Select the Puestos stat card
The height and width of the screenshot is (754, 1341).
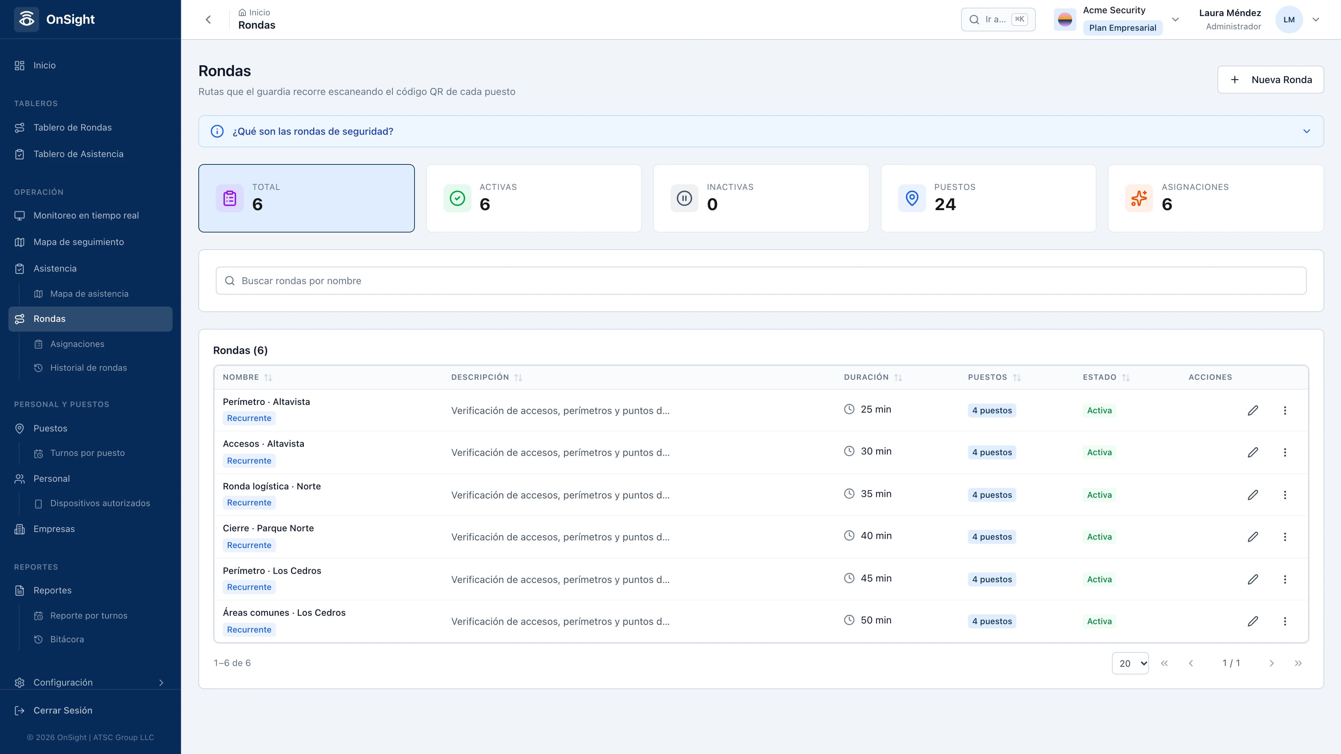[988, 198]
